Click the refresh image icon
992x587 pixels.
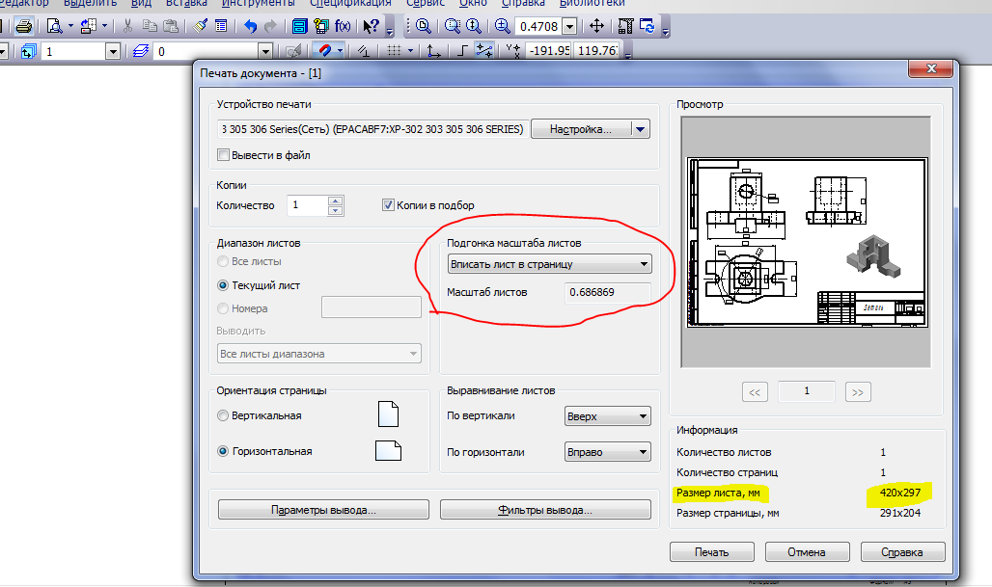[x=648, y=26]
